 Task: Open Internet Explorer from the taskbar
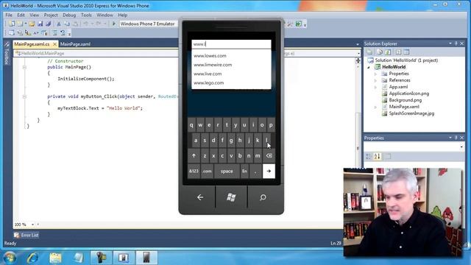point(32,258)
